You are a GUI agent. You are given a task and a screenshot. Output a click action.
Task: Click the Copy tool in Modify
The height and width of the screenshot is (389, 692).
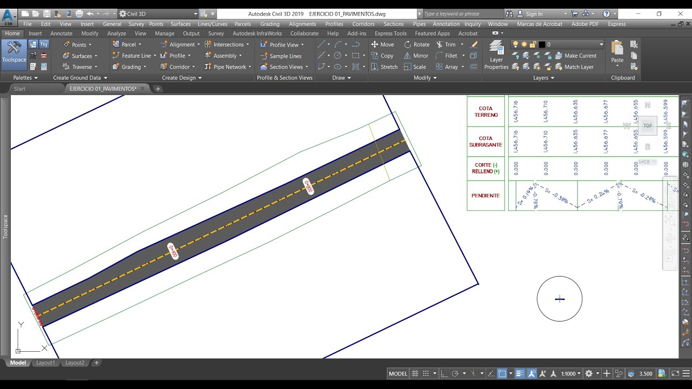coord(382,56)
